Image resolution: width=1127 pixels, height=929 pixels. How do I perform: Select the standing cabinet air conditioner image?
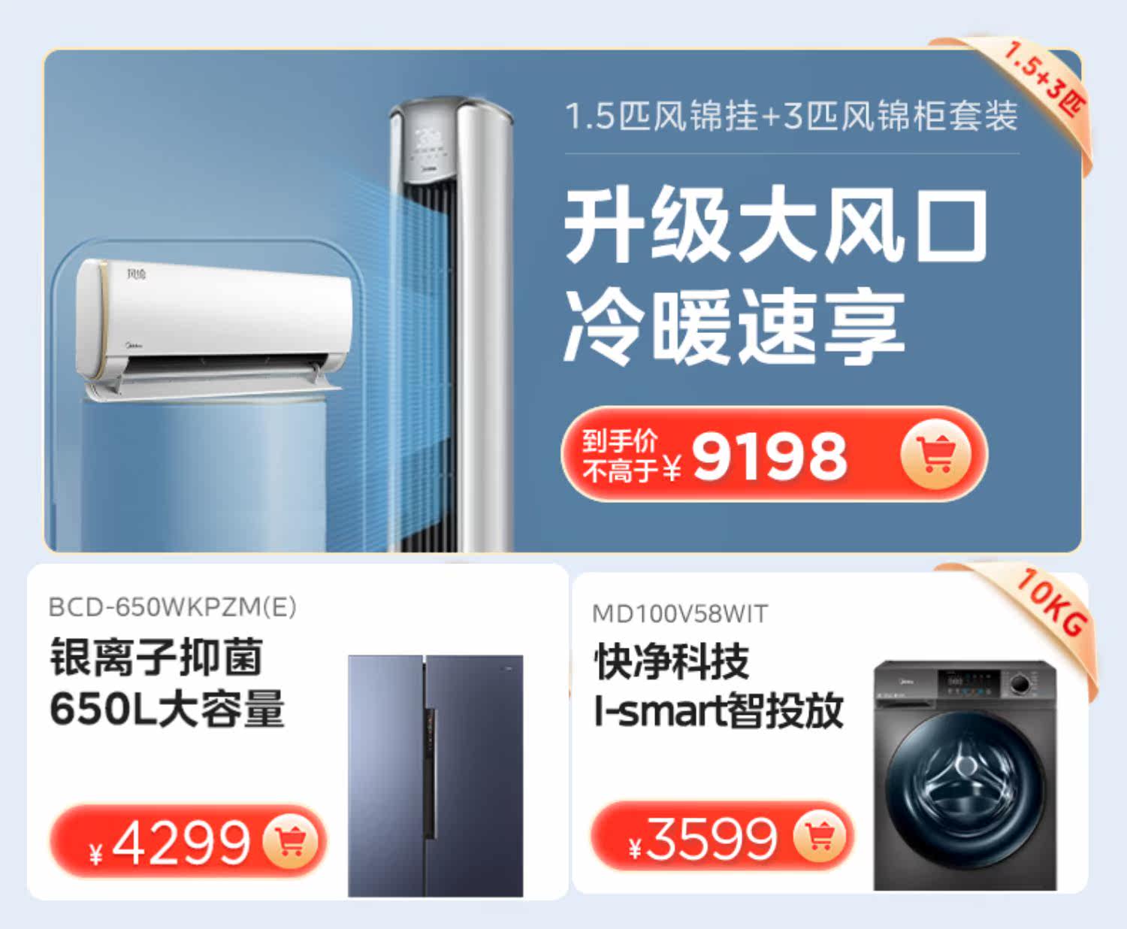pyautogui.click(x=452, y=323)
